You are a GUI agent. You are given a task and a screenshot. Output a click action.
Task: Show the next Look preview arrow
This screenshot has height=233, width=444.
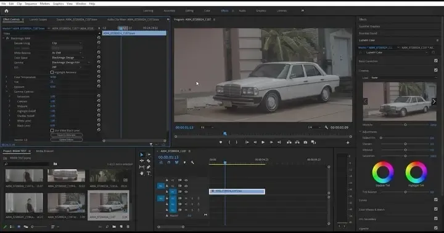point(434,101)
